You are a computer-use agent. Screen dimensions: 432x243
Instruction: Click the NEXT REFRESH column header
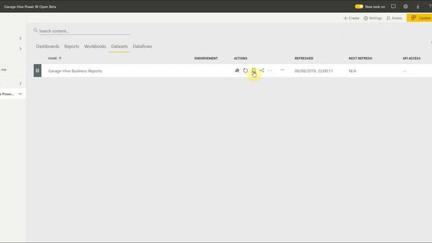pyautogui.click(x=360, y=58)
